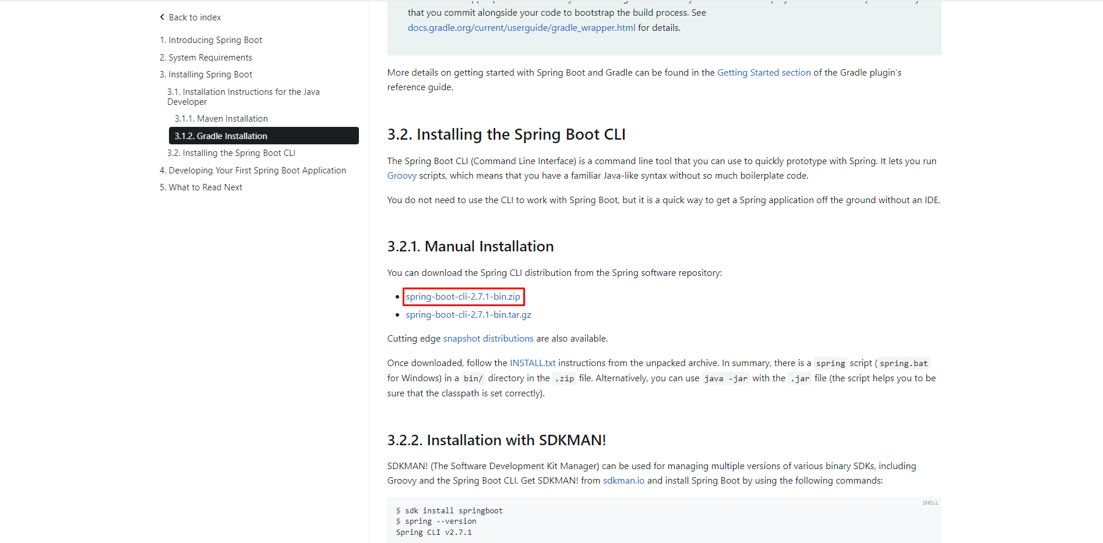Download spring-boot-cli-2.7.1-bin.tar.gz
This screenshot has height=543, width=1103.
pos(468,315)
